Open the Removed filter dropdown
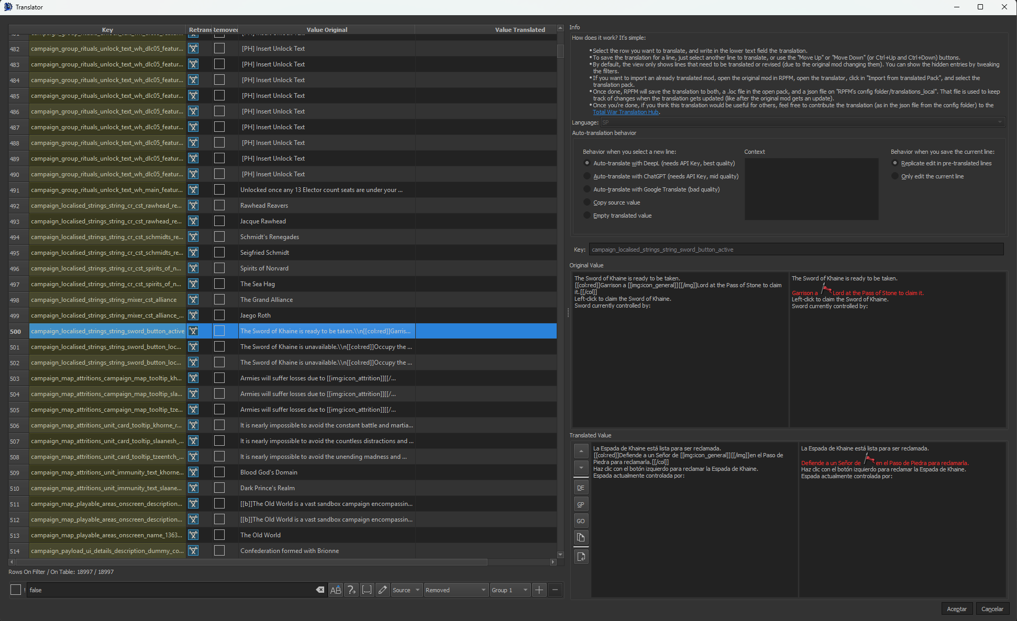1017x621 pixels. (456, 590)
